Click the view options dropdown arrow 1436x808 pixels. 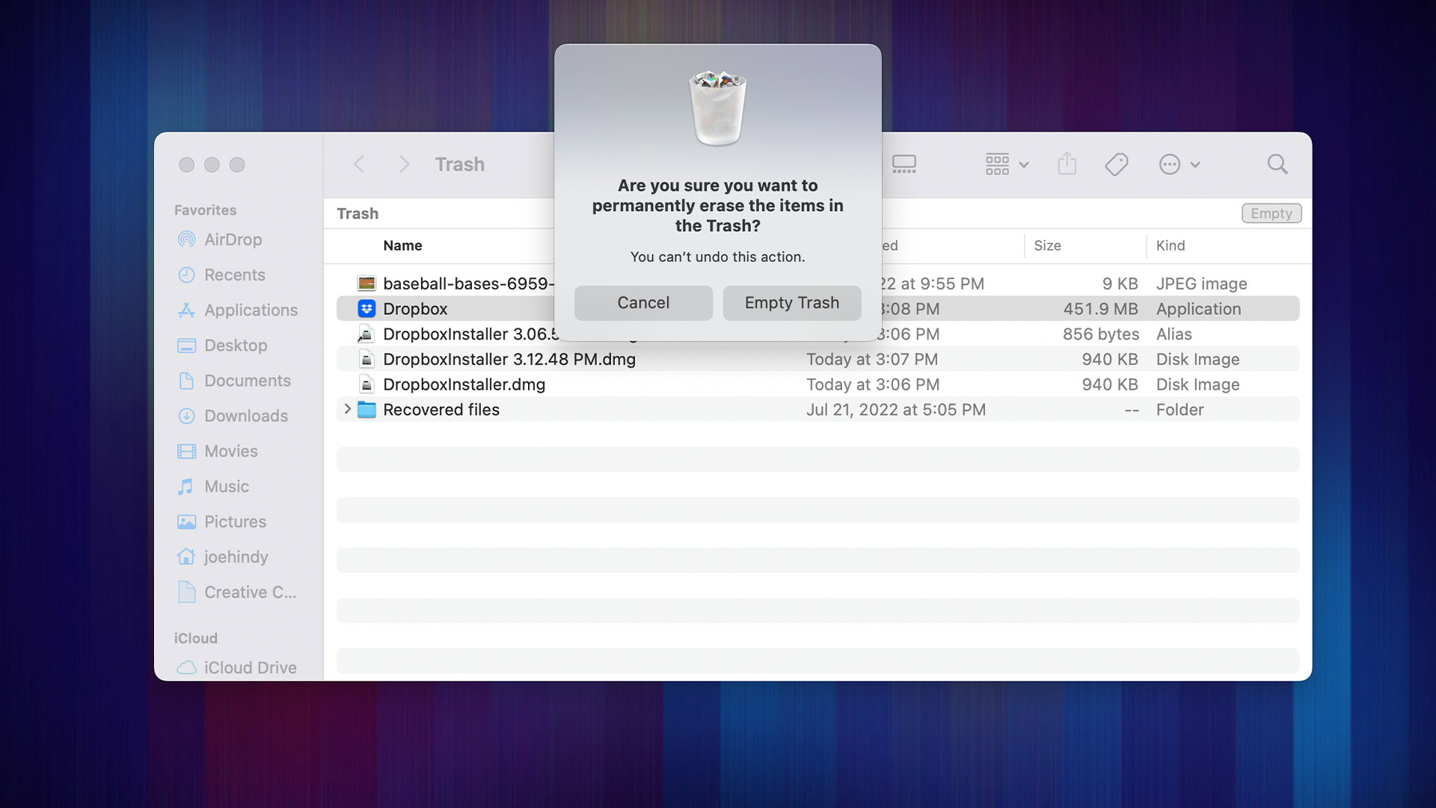click(1024, 164)
